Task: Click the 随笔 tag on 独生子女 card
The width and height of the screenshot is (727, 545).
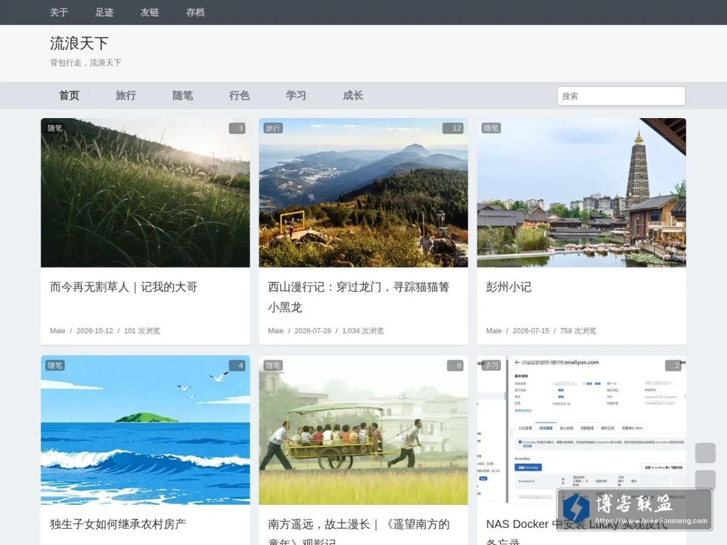Action: coord(55,366)
